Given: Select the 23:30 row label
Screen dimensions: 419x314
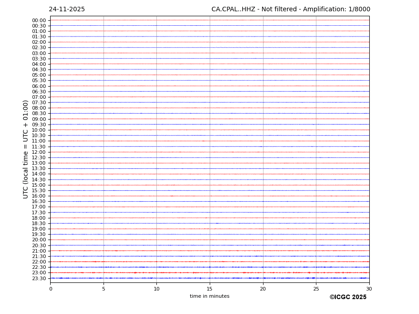Looking at the screenshot, I should click(x=39, y=278).
